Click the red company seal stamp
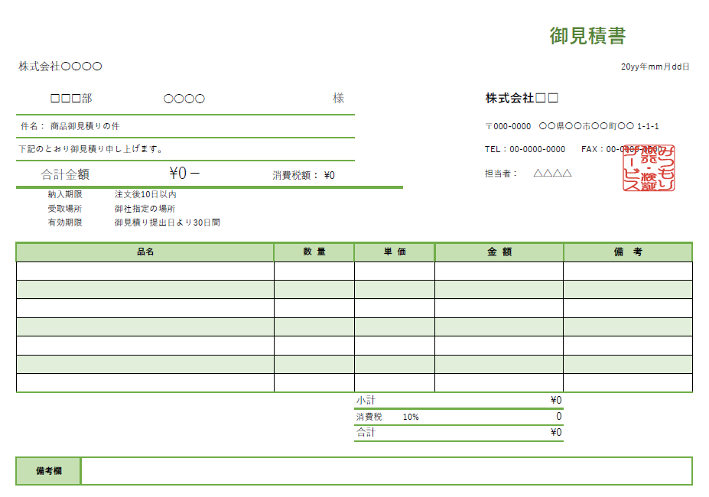The image size is (709, 497). (649, 168)
